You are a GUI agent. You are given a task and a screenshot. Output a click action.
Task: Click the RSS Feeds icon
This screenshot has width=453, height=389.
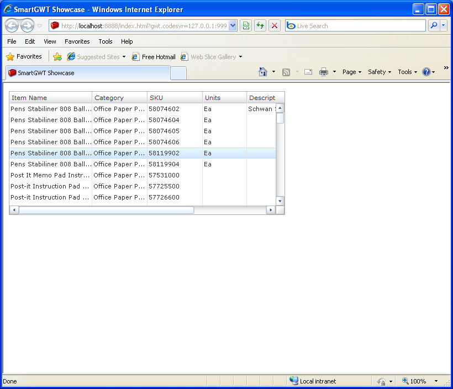(286, 72)
